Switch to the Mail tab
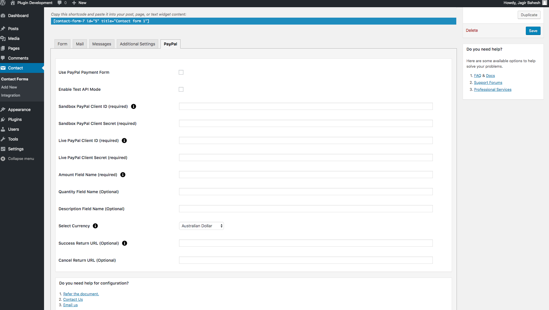This screenshot has width=549, height=310. [x=80, y=44]
